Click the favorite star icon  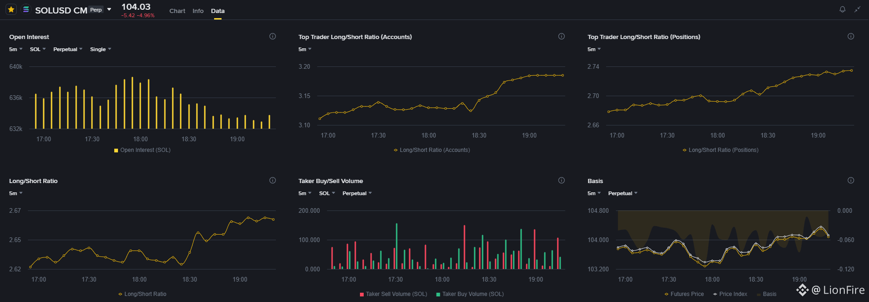(11, 9)
